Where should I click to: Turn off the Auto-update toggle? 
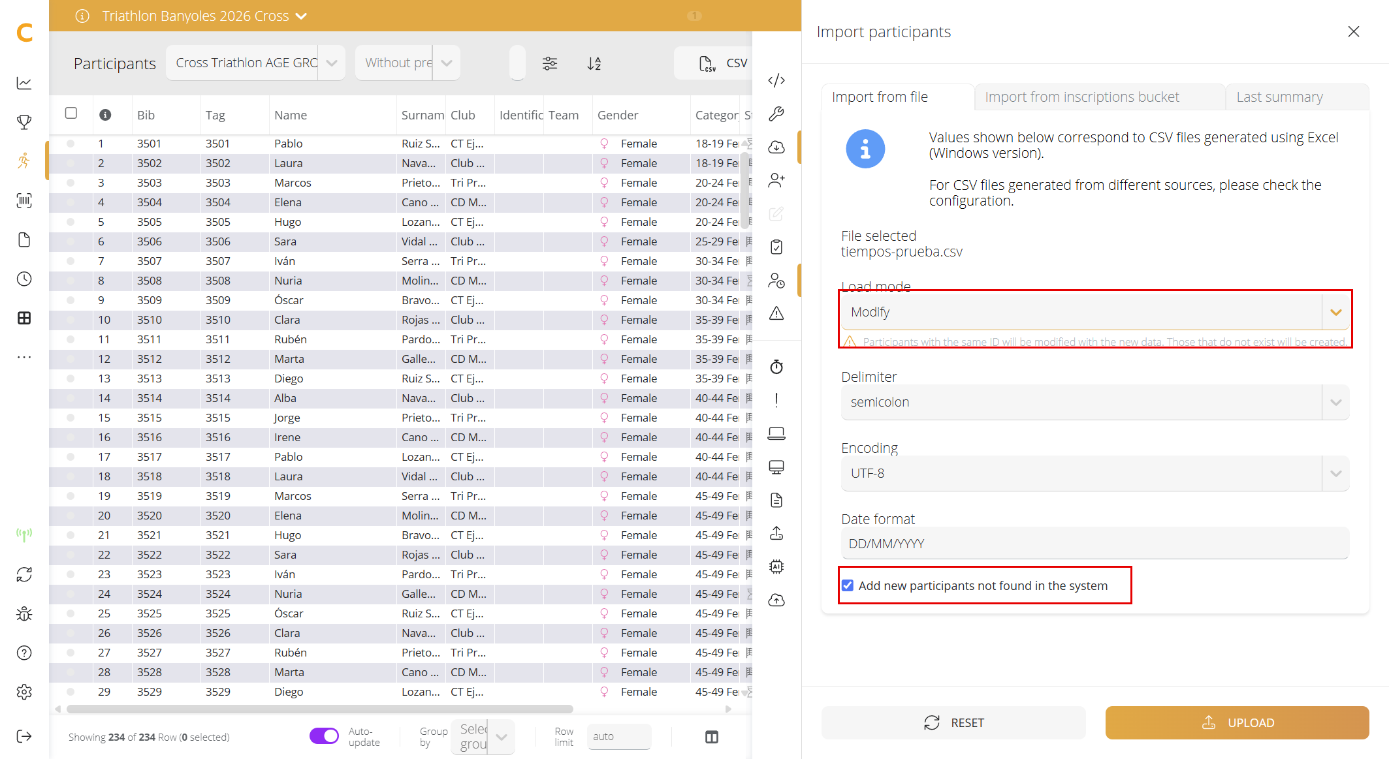coord(324,736)
